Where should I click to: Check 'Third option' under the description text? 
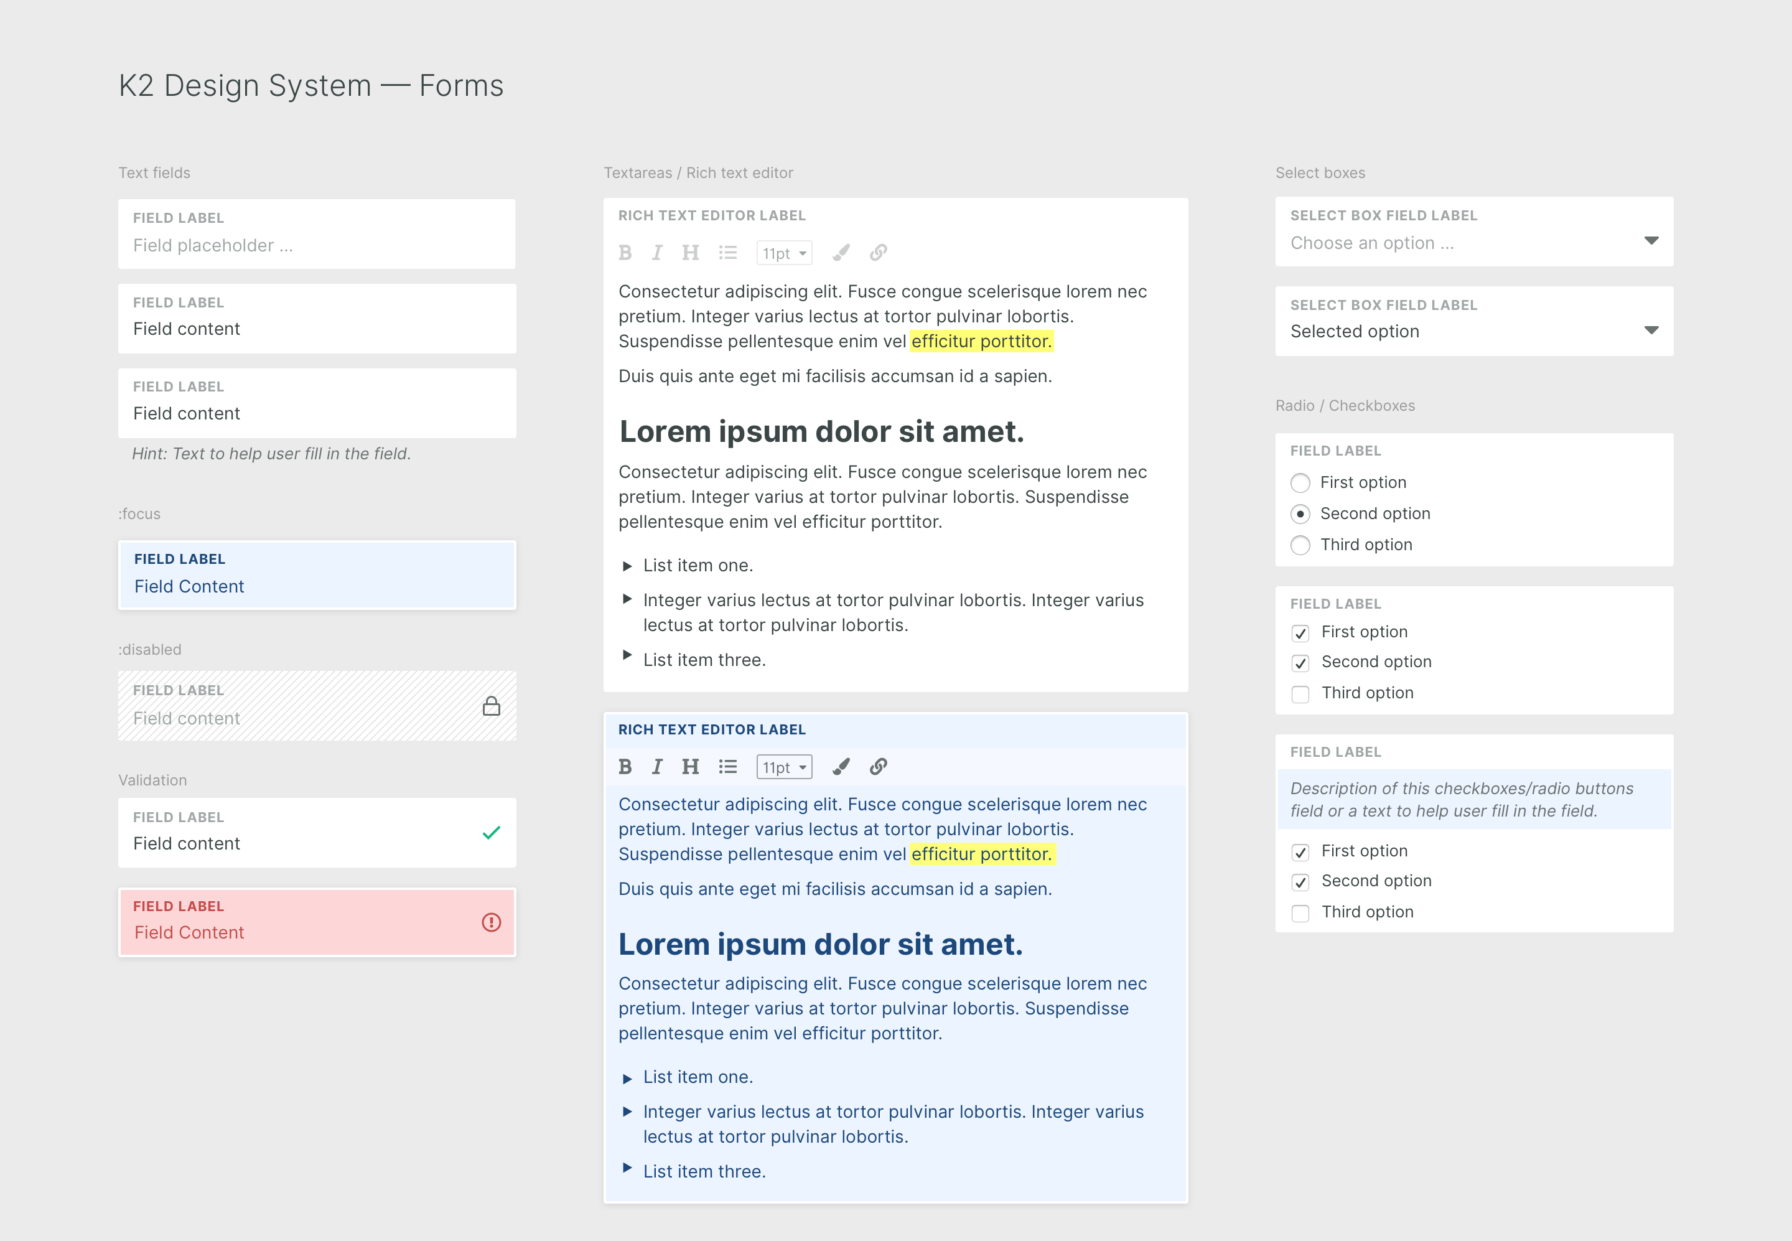pos(1300,913)
